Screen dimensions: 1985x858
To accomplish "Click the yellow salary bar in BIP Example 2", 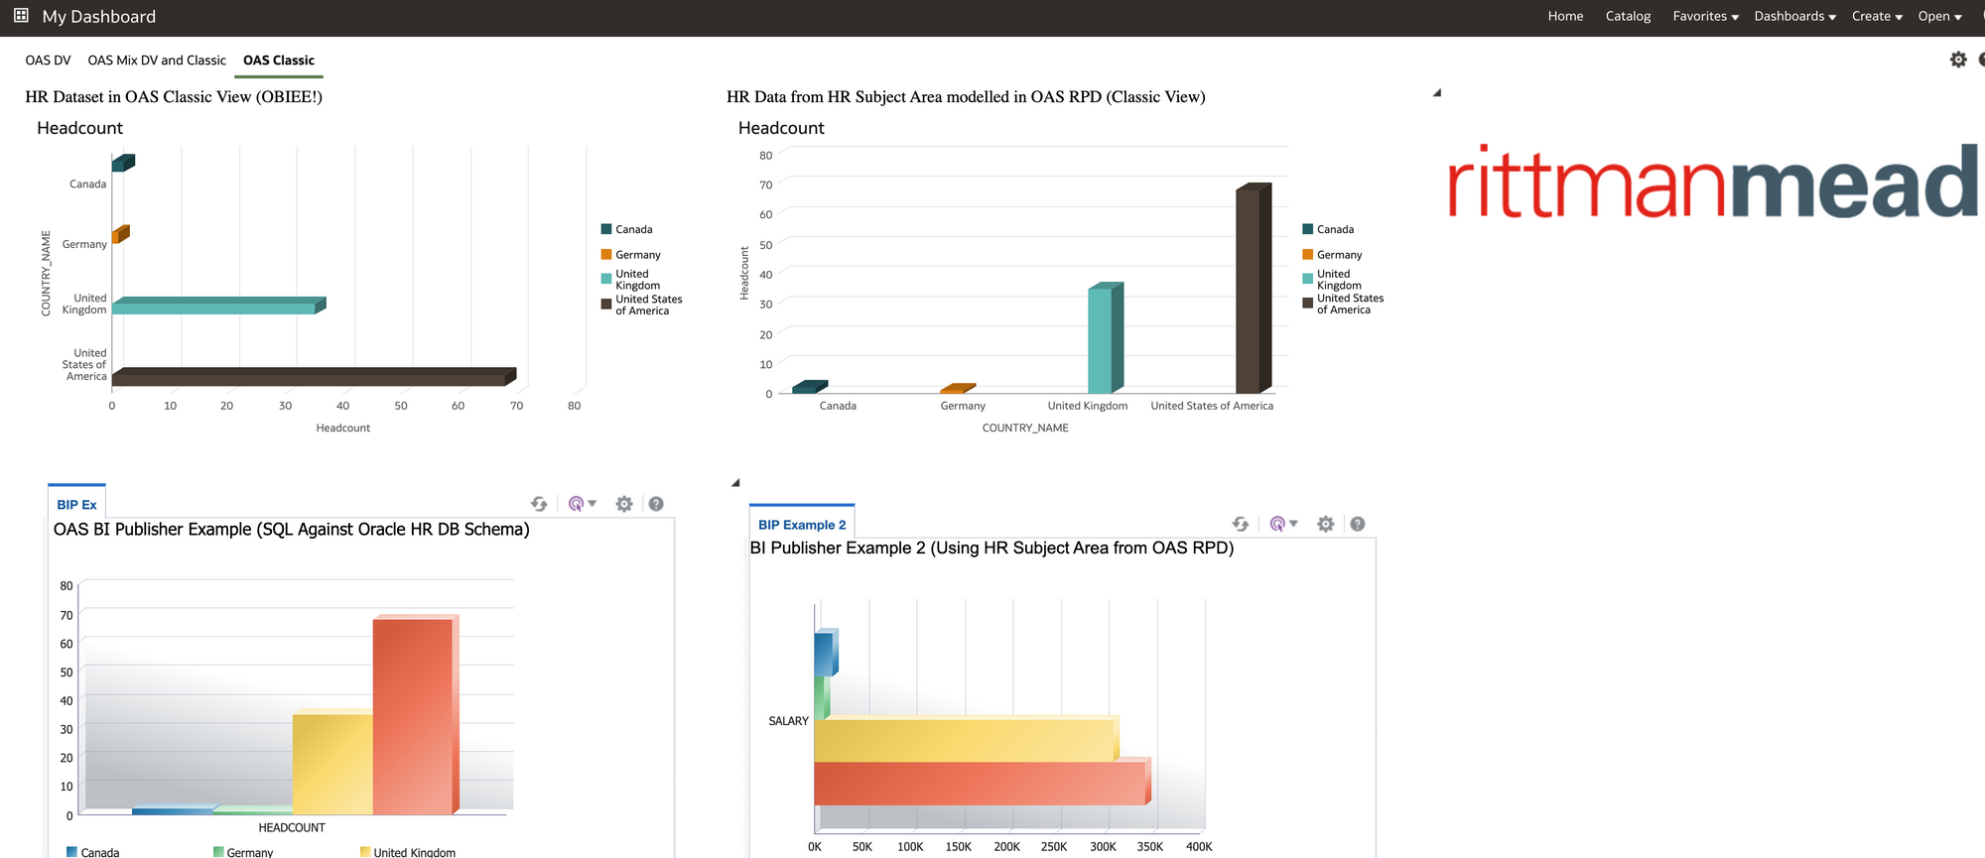I will pyautogui.click(x=967, y=739).
